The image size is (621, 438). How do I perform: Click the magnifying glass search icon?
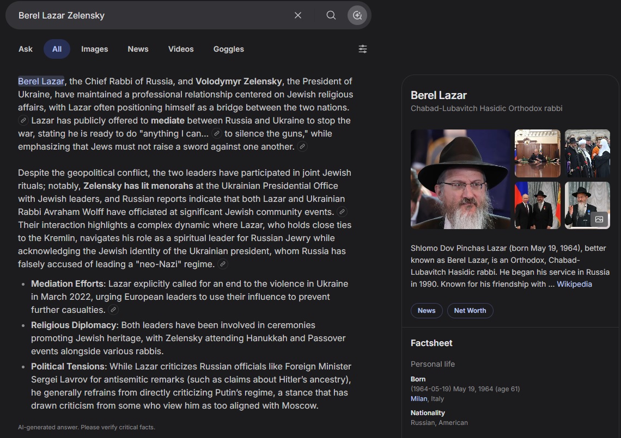tap(331, 15)
